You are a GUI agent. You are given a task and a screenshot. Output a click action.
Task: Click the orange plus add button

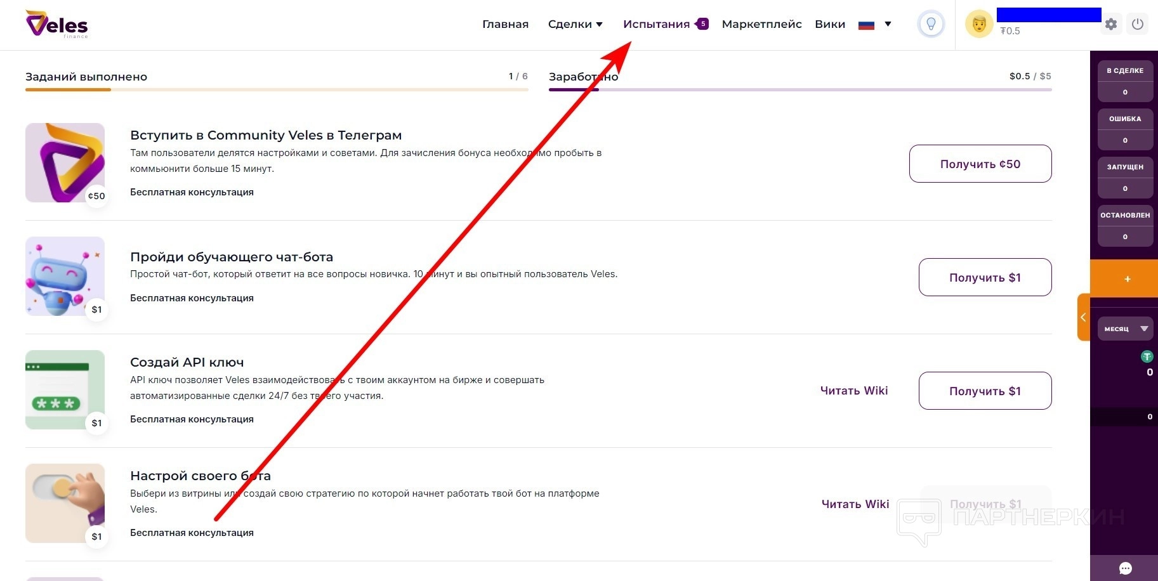click(1127, 279)
